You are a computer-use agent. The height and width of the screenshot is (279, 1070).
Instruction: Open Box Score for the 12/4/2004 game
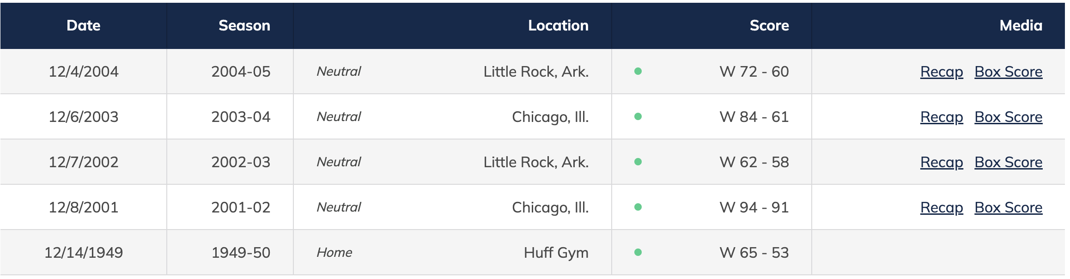(x=1008, y=72)
